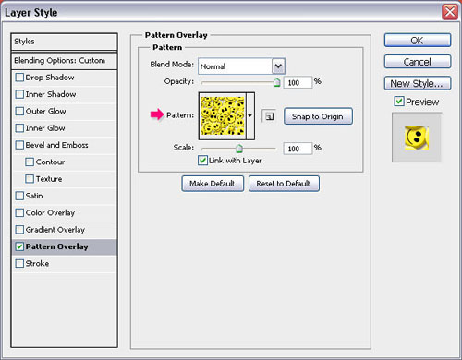Enable the Texture checkbox

30,179
